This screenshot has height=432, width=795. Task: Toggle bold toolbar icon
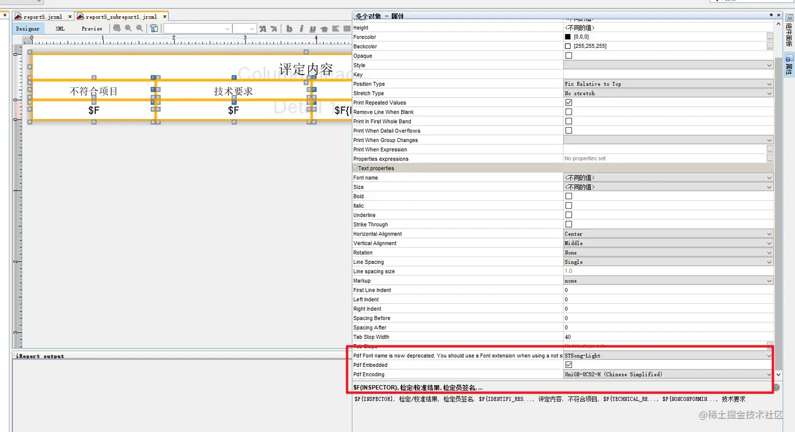tap(289, 29)
